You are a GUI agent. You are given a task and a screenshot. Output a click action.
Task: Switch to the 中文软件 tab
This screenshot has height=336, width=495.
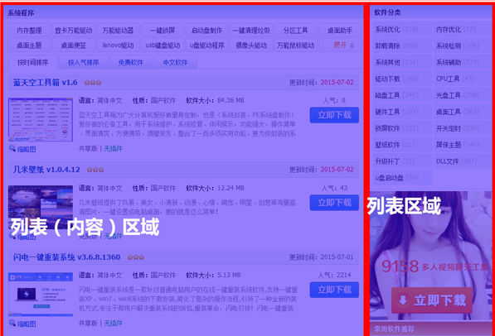pos(175,62)
